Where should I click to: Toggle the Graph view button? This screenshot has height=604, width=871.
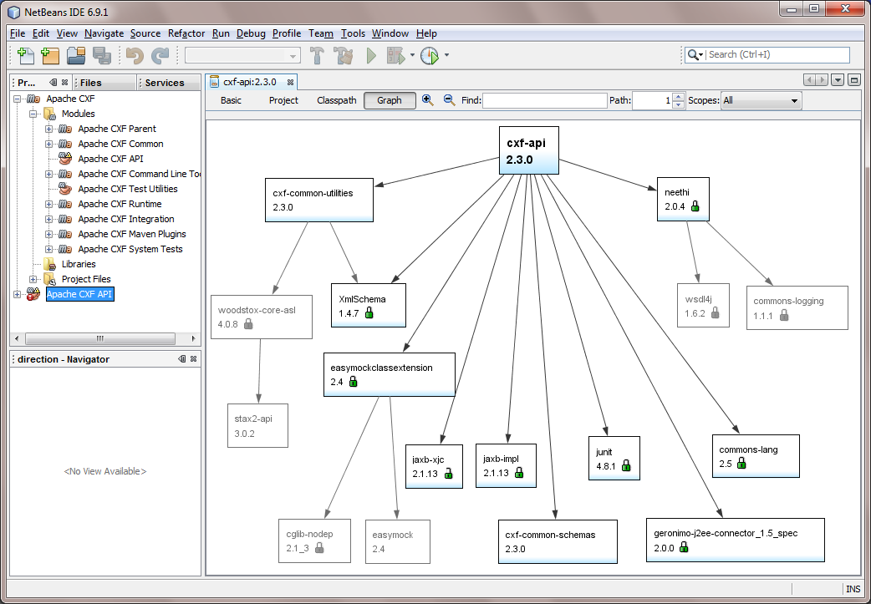389,100
